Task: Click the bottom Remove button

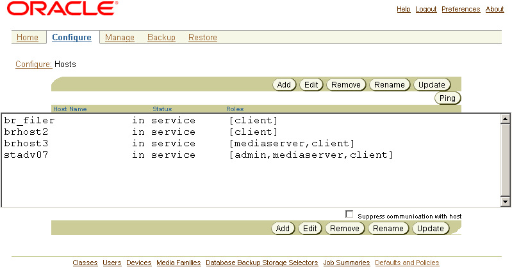Action: point(345,229)
